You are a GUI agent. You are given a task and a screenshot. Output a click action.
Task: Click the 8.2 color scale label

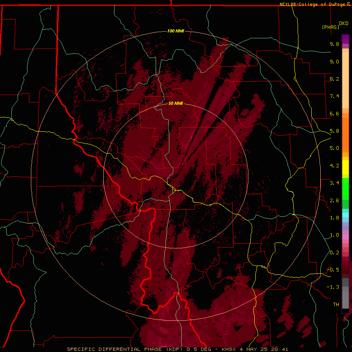pyautogui.click(x=334, y=79)
